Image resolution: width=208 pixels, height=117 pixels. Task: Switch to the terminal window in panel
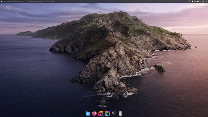(36, 1)
